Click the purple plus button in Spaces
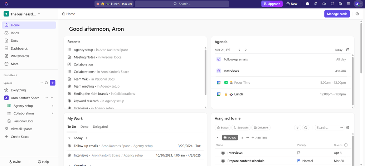 (x=53, y=83)
